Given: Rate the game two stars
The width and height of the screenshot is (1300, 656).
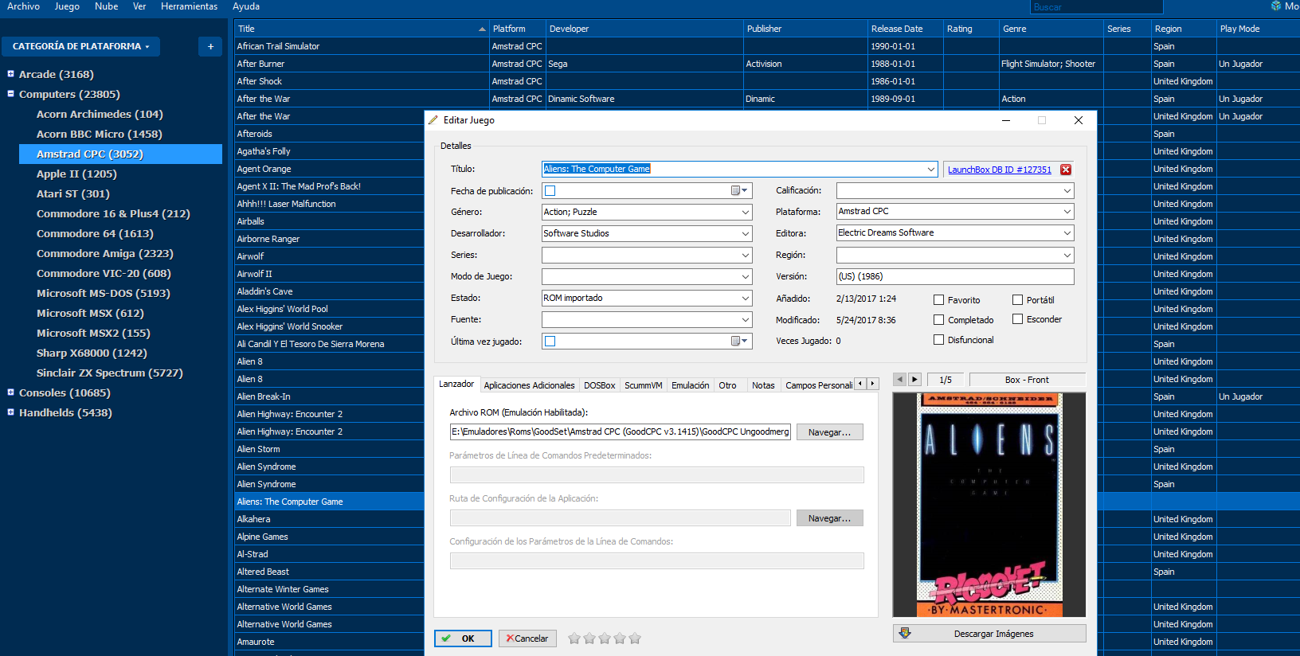Looking at the screenshot, I should (x=589, y=638).
